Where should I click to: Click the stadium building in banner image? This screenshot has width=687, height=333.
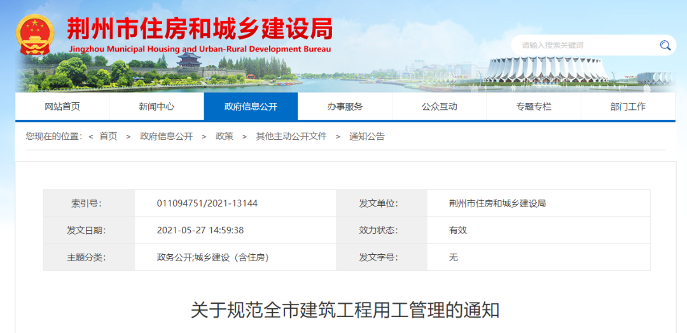547,69
